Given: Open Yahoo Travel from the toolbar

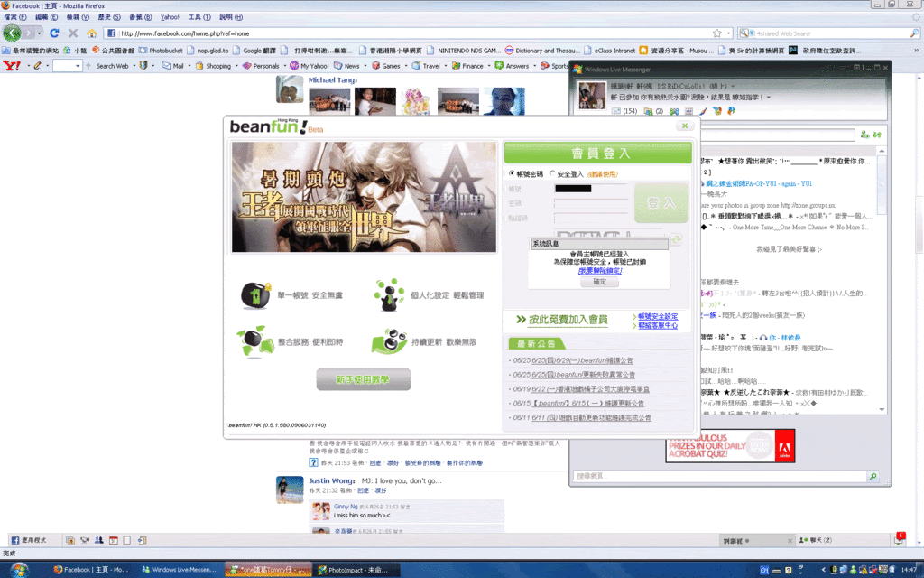Looking at the screenshot, I should coord(426,65).
